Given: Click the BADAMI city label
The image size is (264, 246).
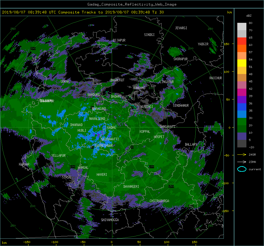Looking at the screenshot, I should pos(116,97).
